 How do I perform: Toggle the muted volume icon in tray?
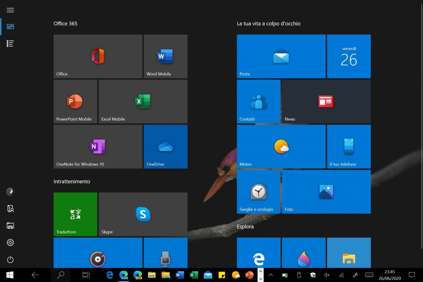[x=327, y=275]
